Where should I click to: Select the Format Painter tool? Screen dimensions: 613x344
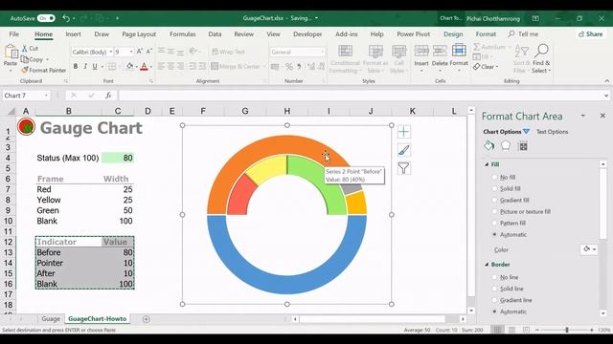tap(43, 70)
